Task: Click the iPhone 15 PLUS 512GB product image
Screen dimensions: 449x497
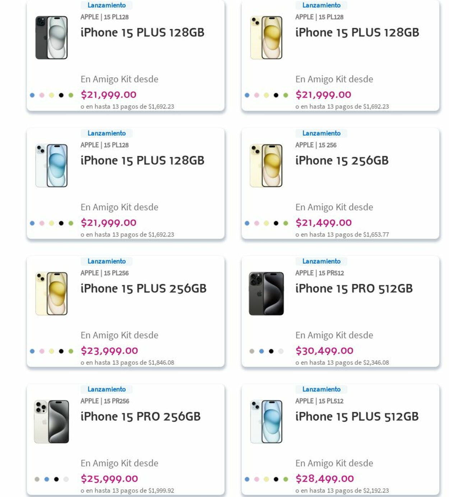Action: [266, 421]
